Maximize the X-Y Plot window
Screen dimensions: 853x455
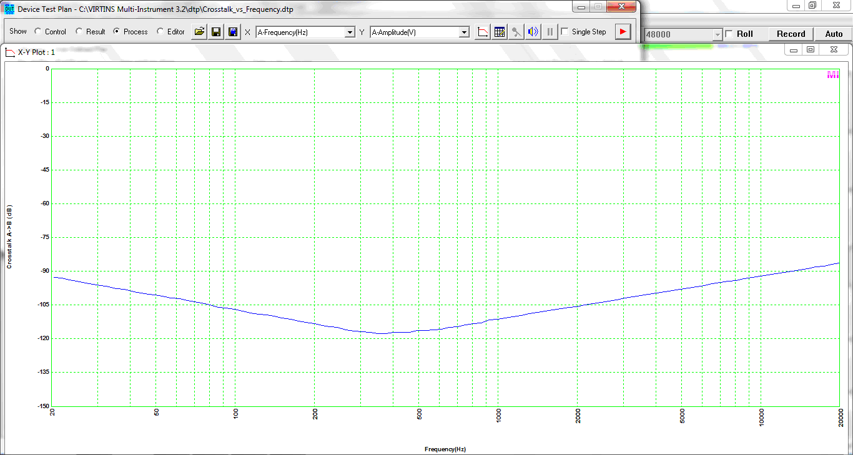[x=810, y=49]
